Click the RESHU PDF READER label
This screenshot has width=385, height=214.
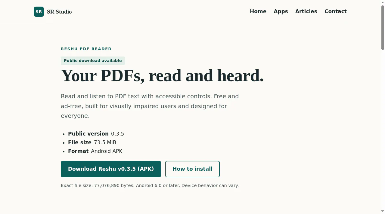pos(86,49)
